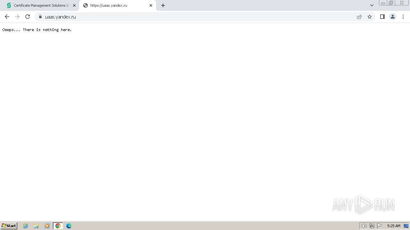Image resolution: width=410 pixels, height=230 pixels.
Task: Close the Certificate Management Solutions tab
Action: pos(74,5)
